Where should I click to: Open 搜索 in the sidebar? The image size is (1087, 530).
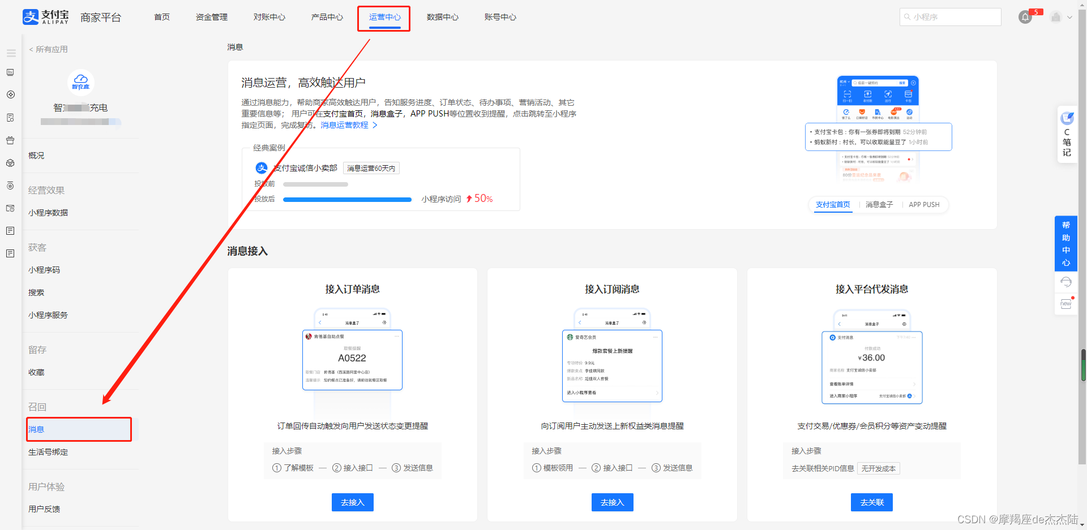[x=36, y=292]
